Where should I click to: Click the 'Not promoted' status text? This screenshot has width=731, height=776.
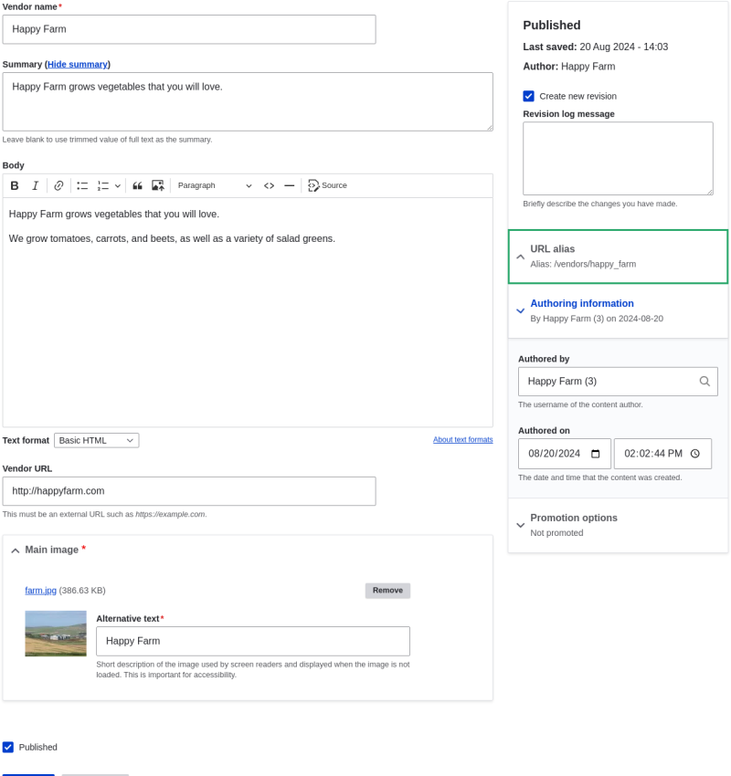click(x=556, y=533)
